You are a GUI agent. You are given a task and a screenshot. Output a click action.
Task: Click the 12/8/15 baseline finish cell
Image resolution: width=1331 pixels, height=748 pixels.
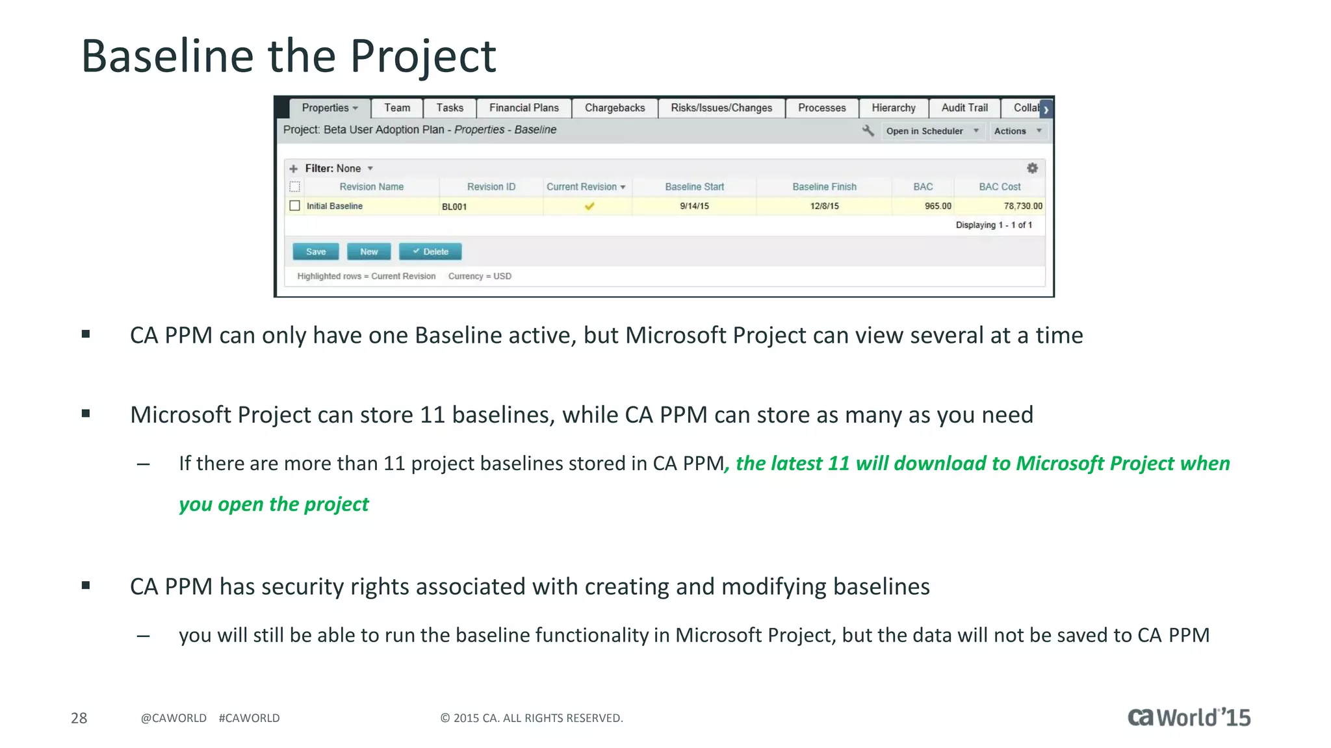point(824,206)
